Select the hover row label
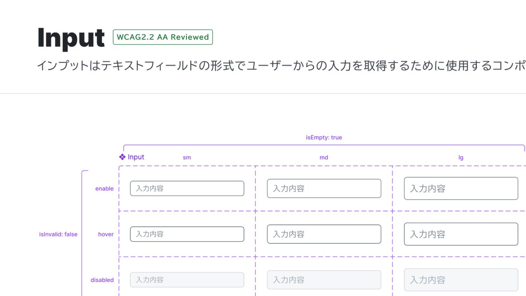Screen dimensions: 526x296 click(106, 234)
